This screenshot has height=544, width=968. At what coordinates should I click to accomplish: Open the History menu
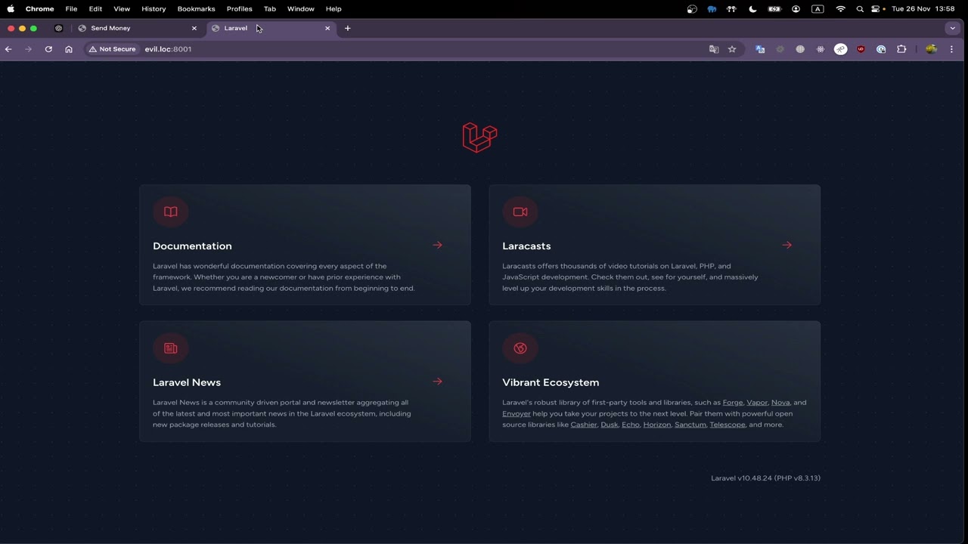click(154, 9)
